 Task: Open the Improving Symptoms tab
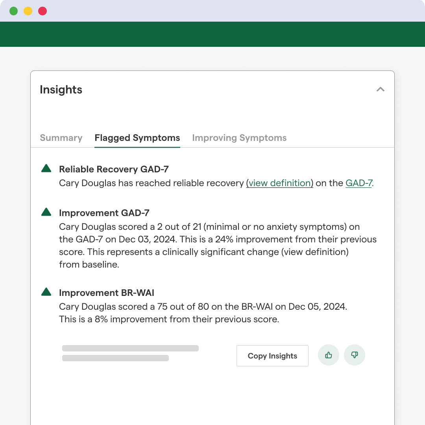click(239, 138)
